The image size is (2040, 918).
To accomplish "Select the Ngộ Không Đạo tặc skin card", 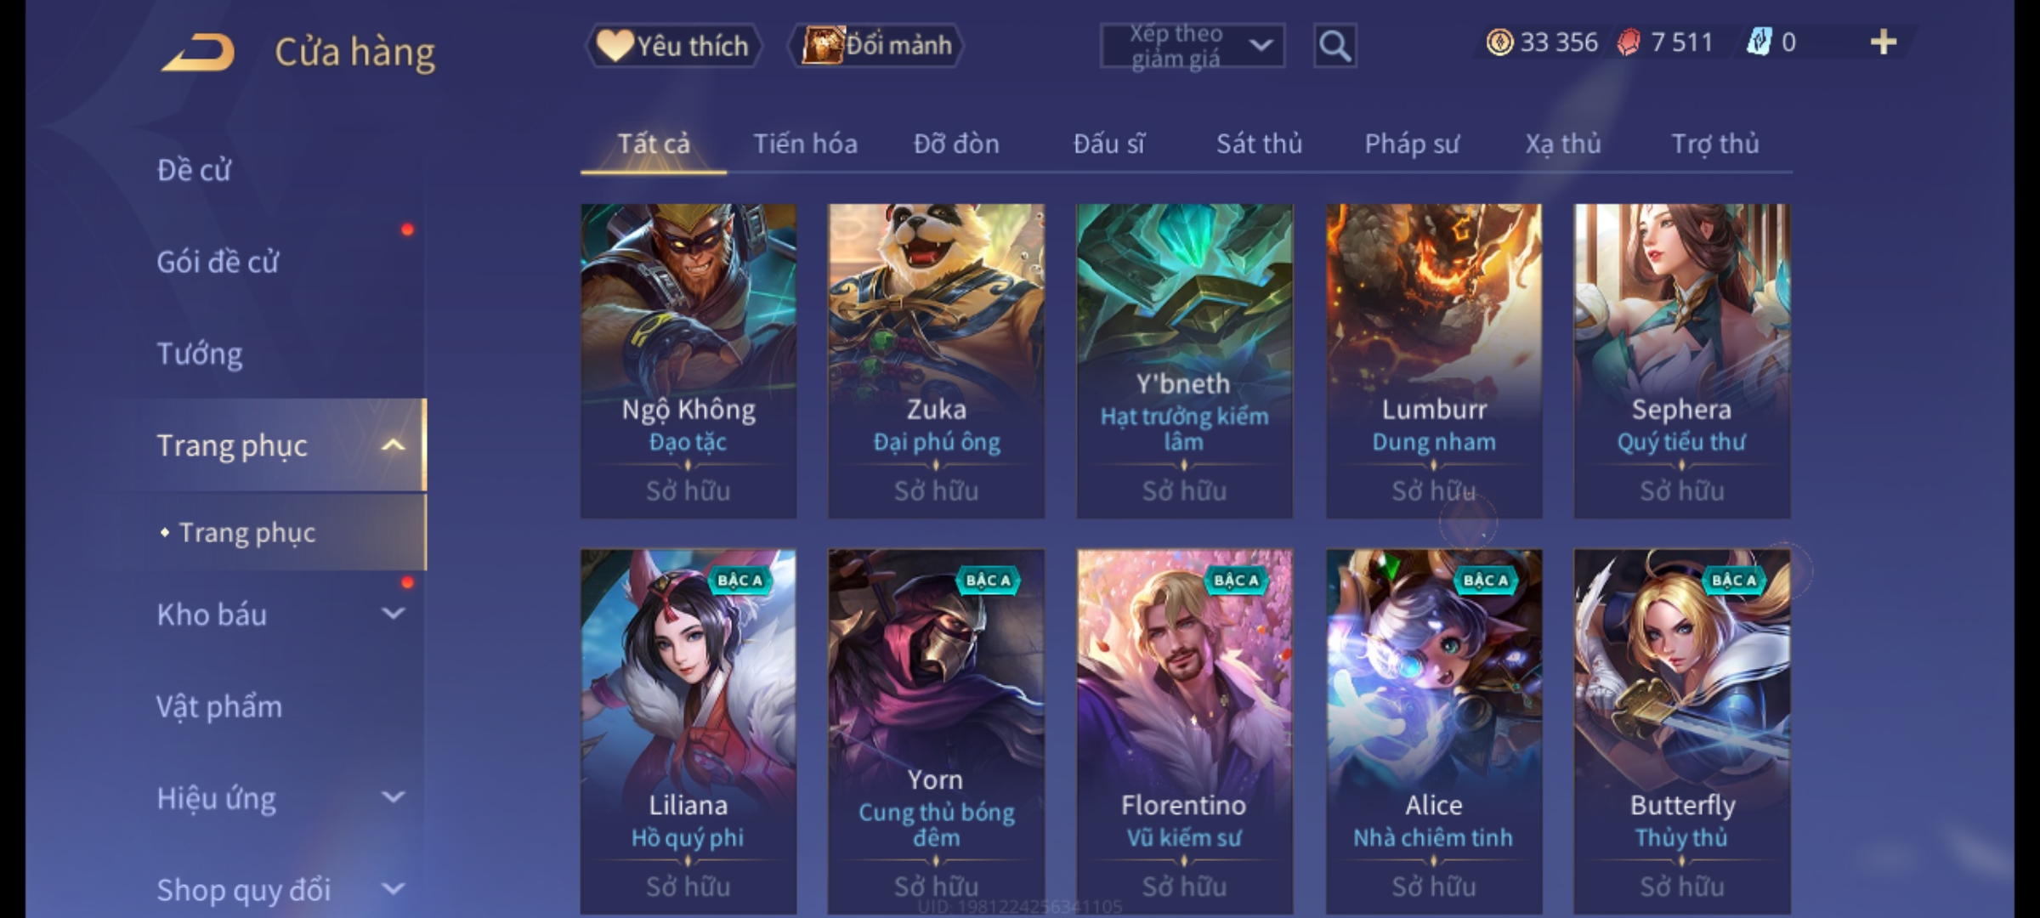I will (x=688, y=360).
